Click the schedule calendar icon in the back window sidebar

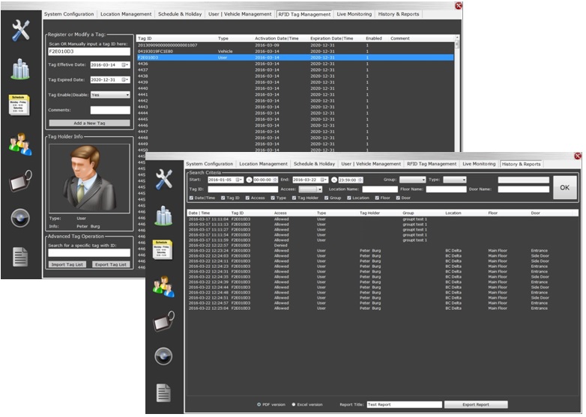pos(20,106)
